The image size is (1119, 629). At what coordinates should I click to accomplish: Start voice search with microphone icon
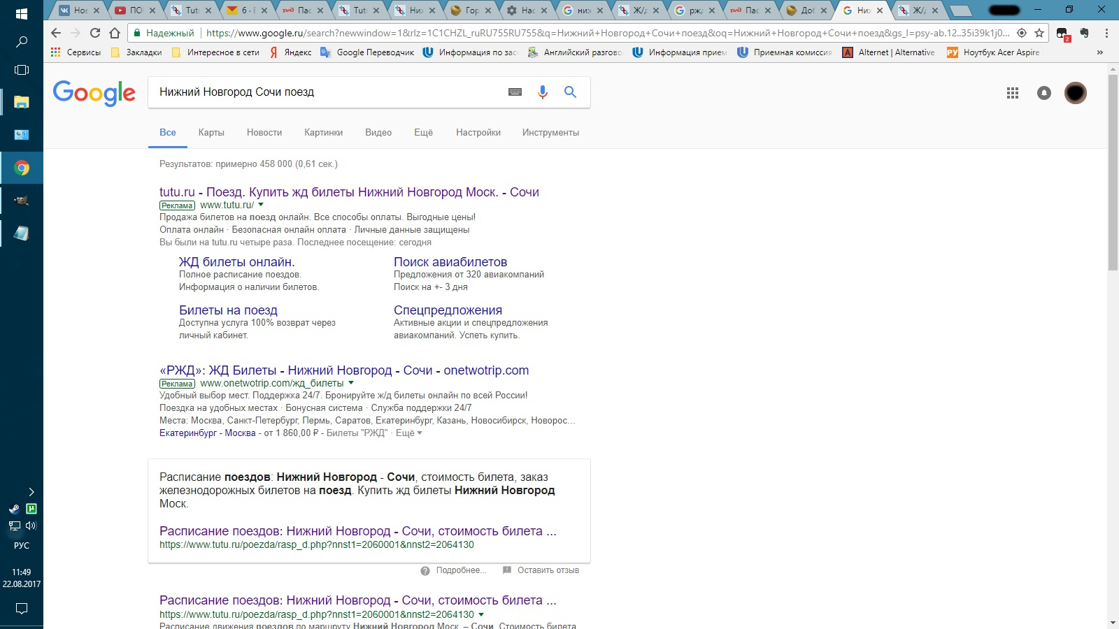(x=542, y=92)
